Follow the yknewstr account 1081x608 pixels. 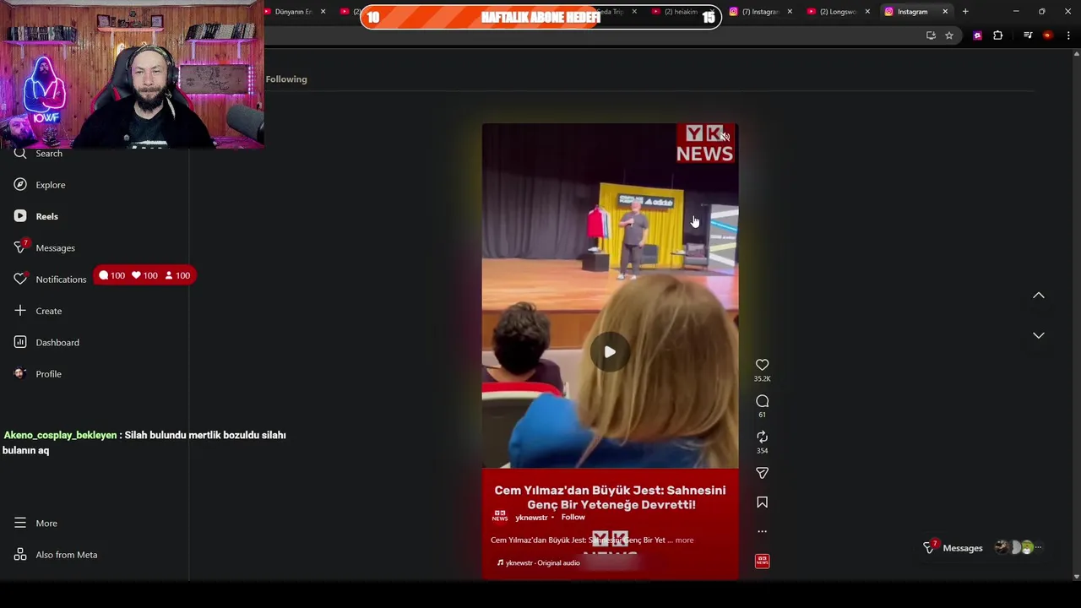click(573, 517)
